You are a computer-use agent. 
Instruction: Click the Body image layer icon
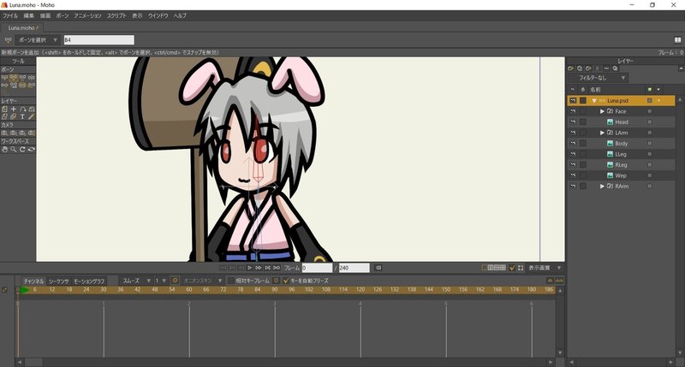click(610, 143)
